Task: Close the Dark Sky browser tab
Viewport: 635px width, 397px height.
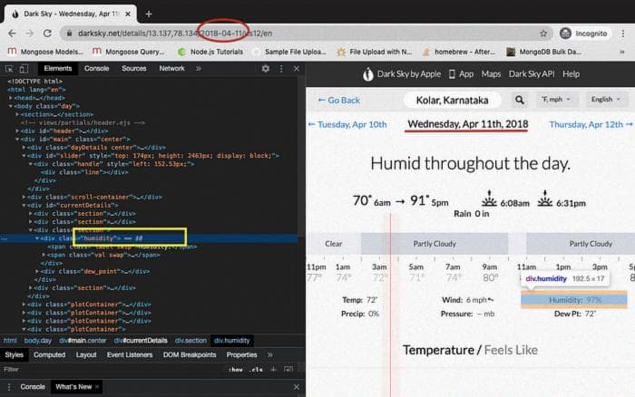Action: (128, 14)
